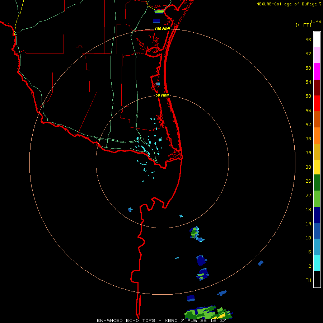Viewport: 323px width, 323px height.
Task: Click the yellow legend swatch
Action: pos(317,167)
